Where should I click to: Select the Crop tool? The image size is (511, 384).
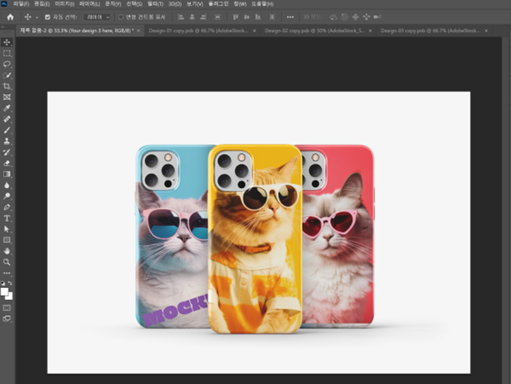7,86
